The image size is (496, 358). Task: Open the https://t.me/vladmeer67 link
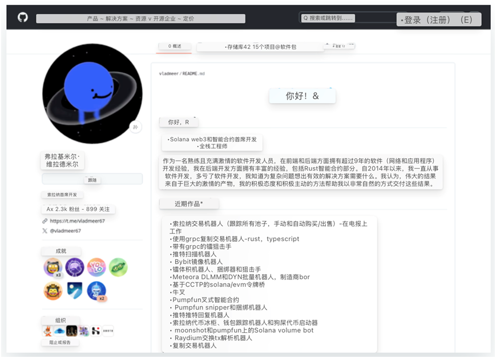coord(77,221)
